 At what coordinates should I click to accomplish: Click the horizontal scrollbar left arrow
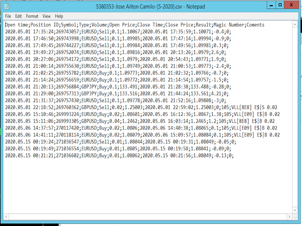point(6,217)
